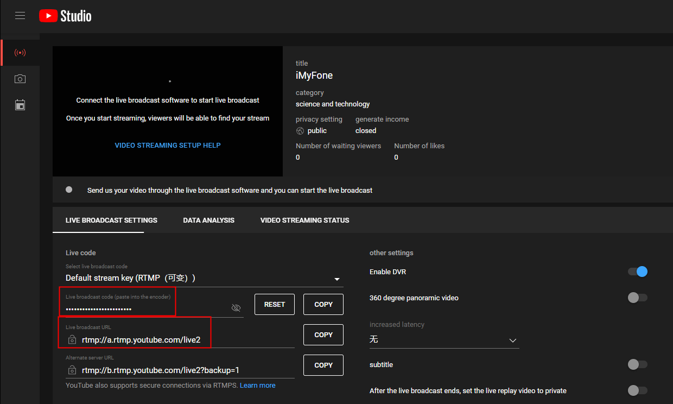Click the lock icon beside Alternate server URL
673x404 pixels.
coord(72,370)
